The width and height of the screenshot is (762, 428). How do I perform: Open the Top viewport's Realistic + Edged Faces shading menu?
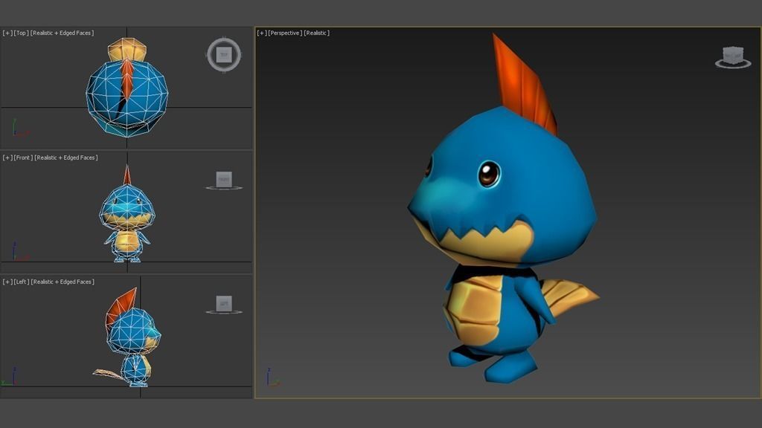(63, 33)
